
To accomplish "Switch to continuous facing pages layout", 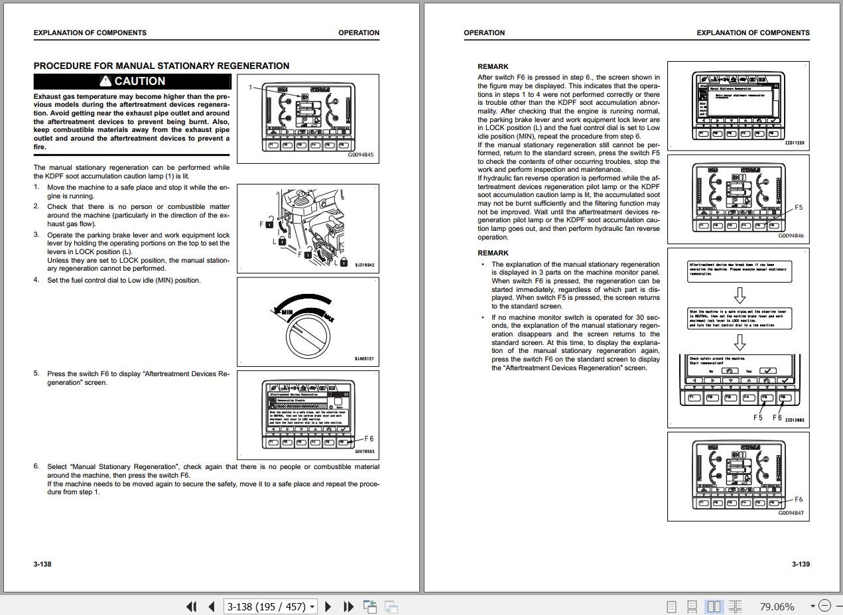I will (735, 606).
